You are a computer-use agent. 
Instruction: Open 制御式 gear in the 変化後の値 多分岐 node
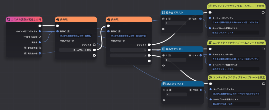(x=120, y=31)
